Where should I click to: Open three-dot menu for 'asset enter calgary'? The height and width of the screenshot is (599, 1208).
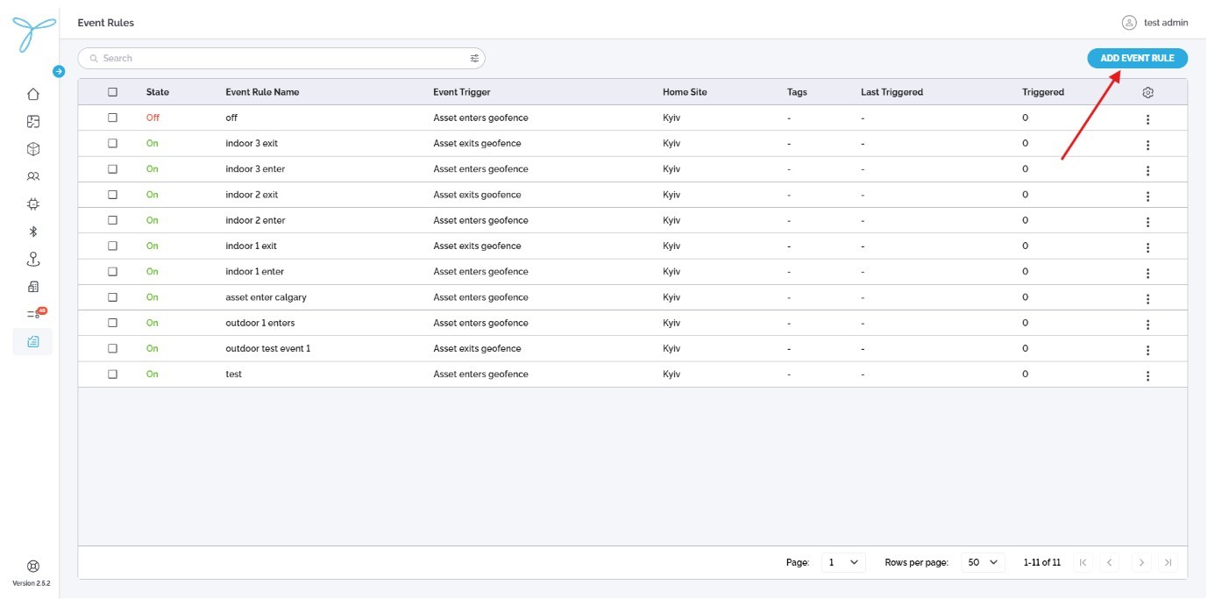coord(1148,299)
